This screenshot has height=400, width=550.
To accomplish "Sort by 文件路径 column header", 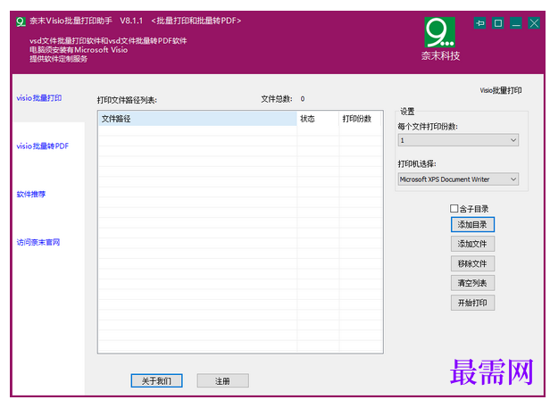I will coord(198,119).
